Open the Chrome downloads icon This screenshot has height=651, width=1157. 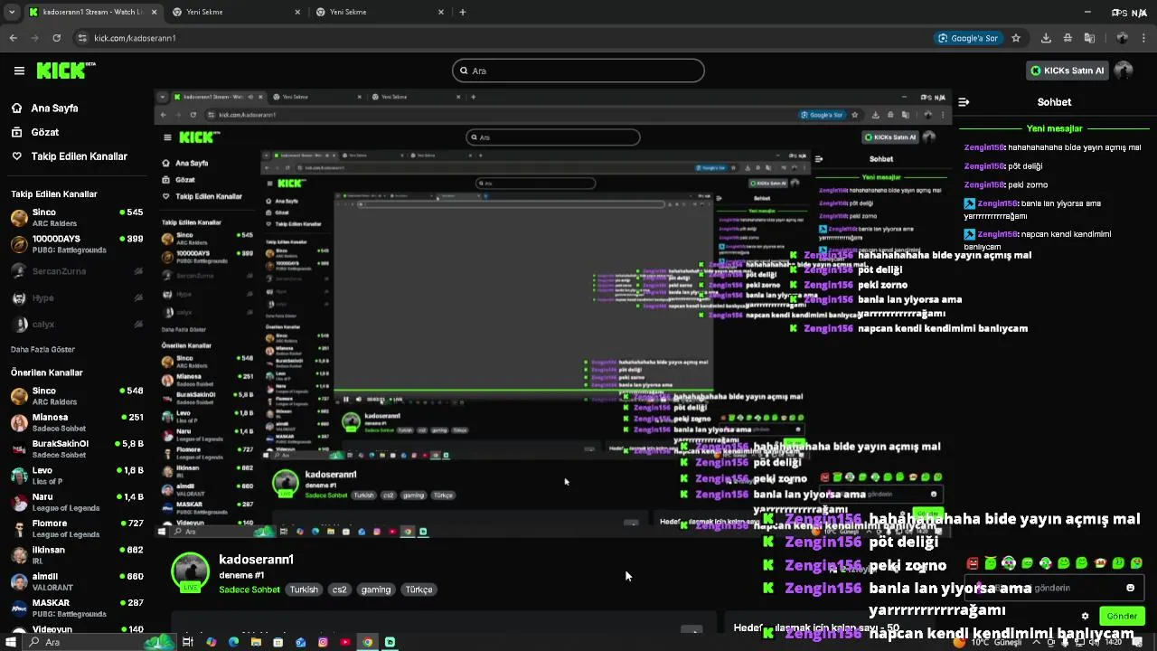[x=1046, y=38]
